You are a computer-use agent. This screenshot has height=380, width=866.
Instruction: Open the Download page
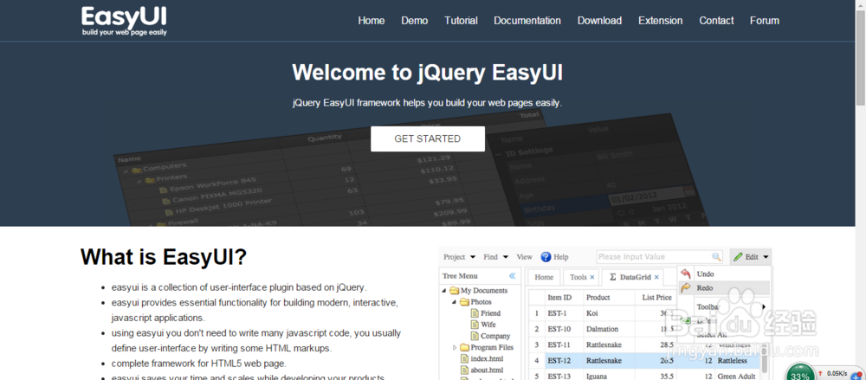coord(599,21)
